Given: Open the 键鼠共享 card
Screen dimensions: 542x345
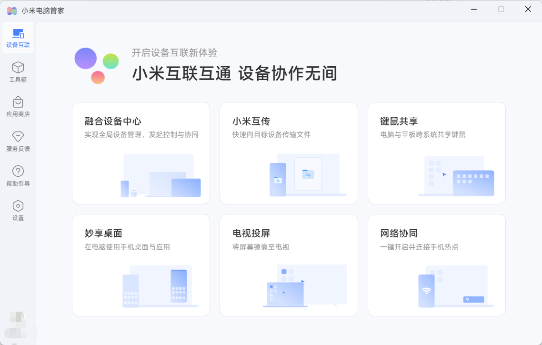Looking at the screenshot, I should click(436, 153).
